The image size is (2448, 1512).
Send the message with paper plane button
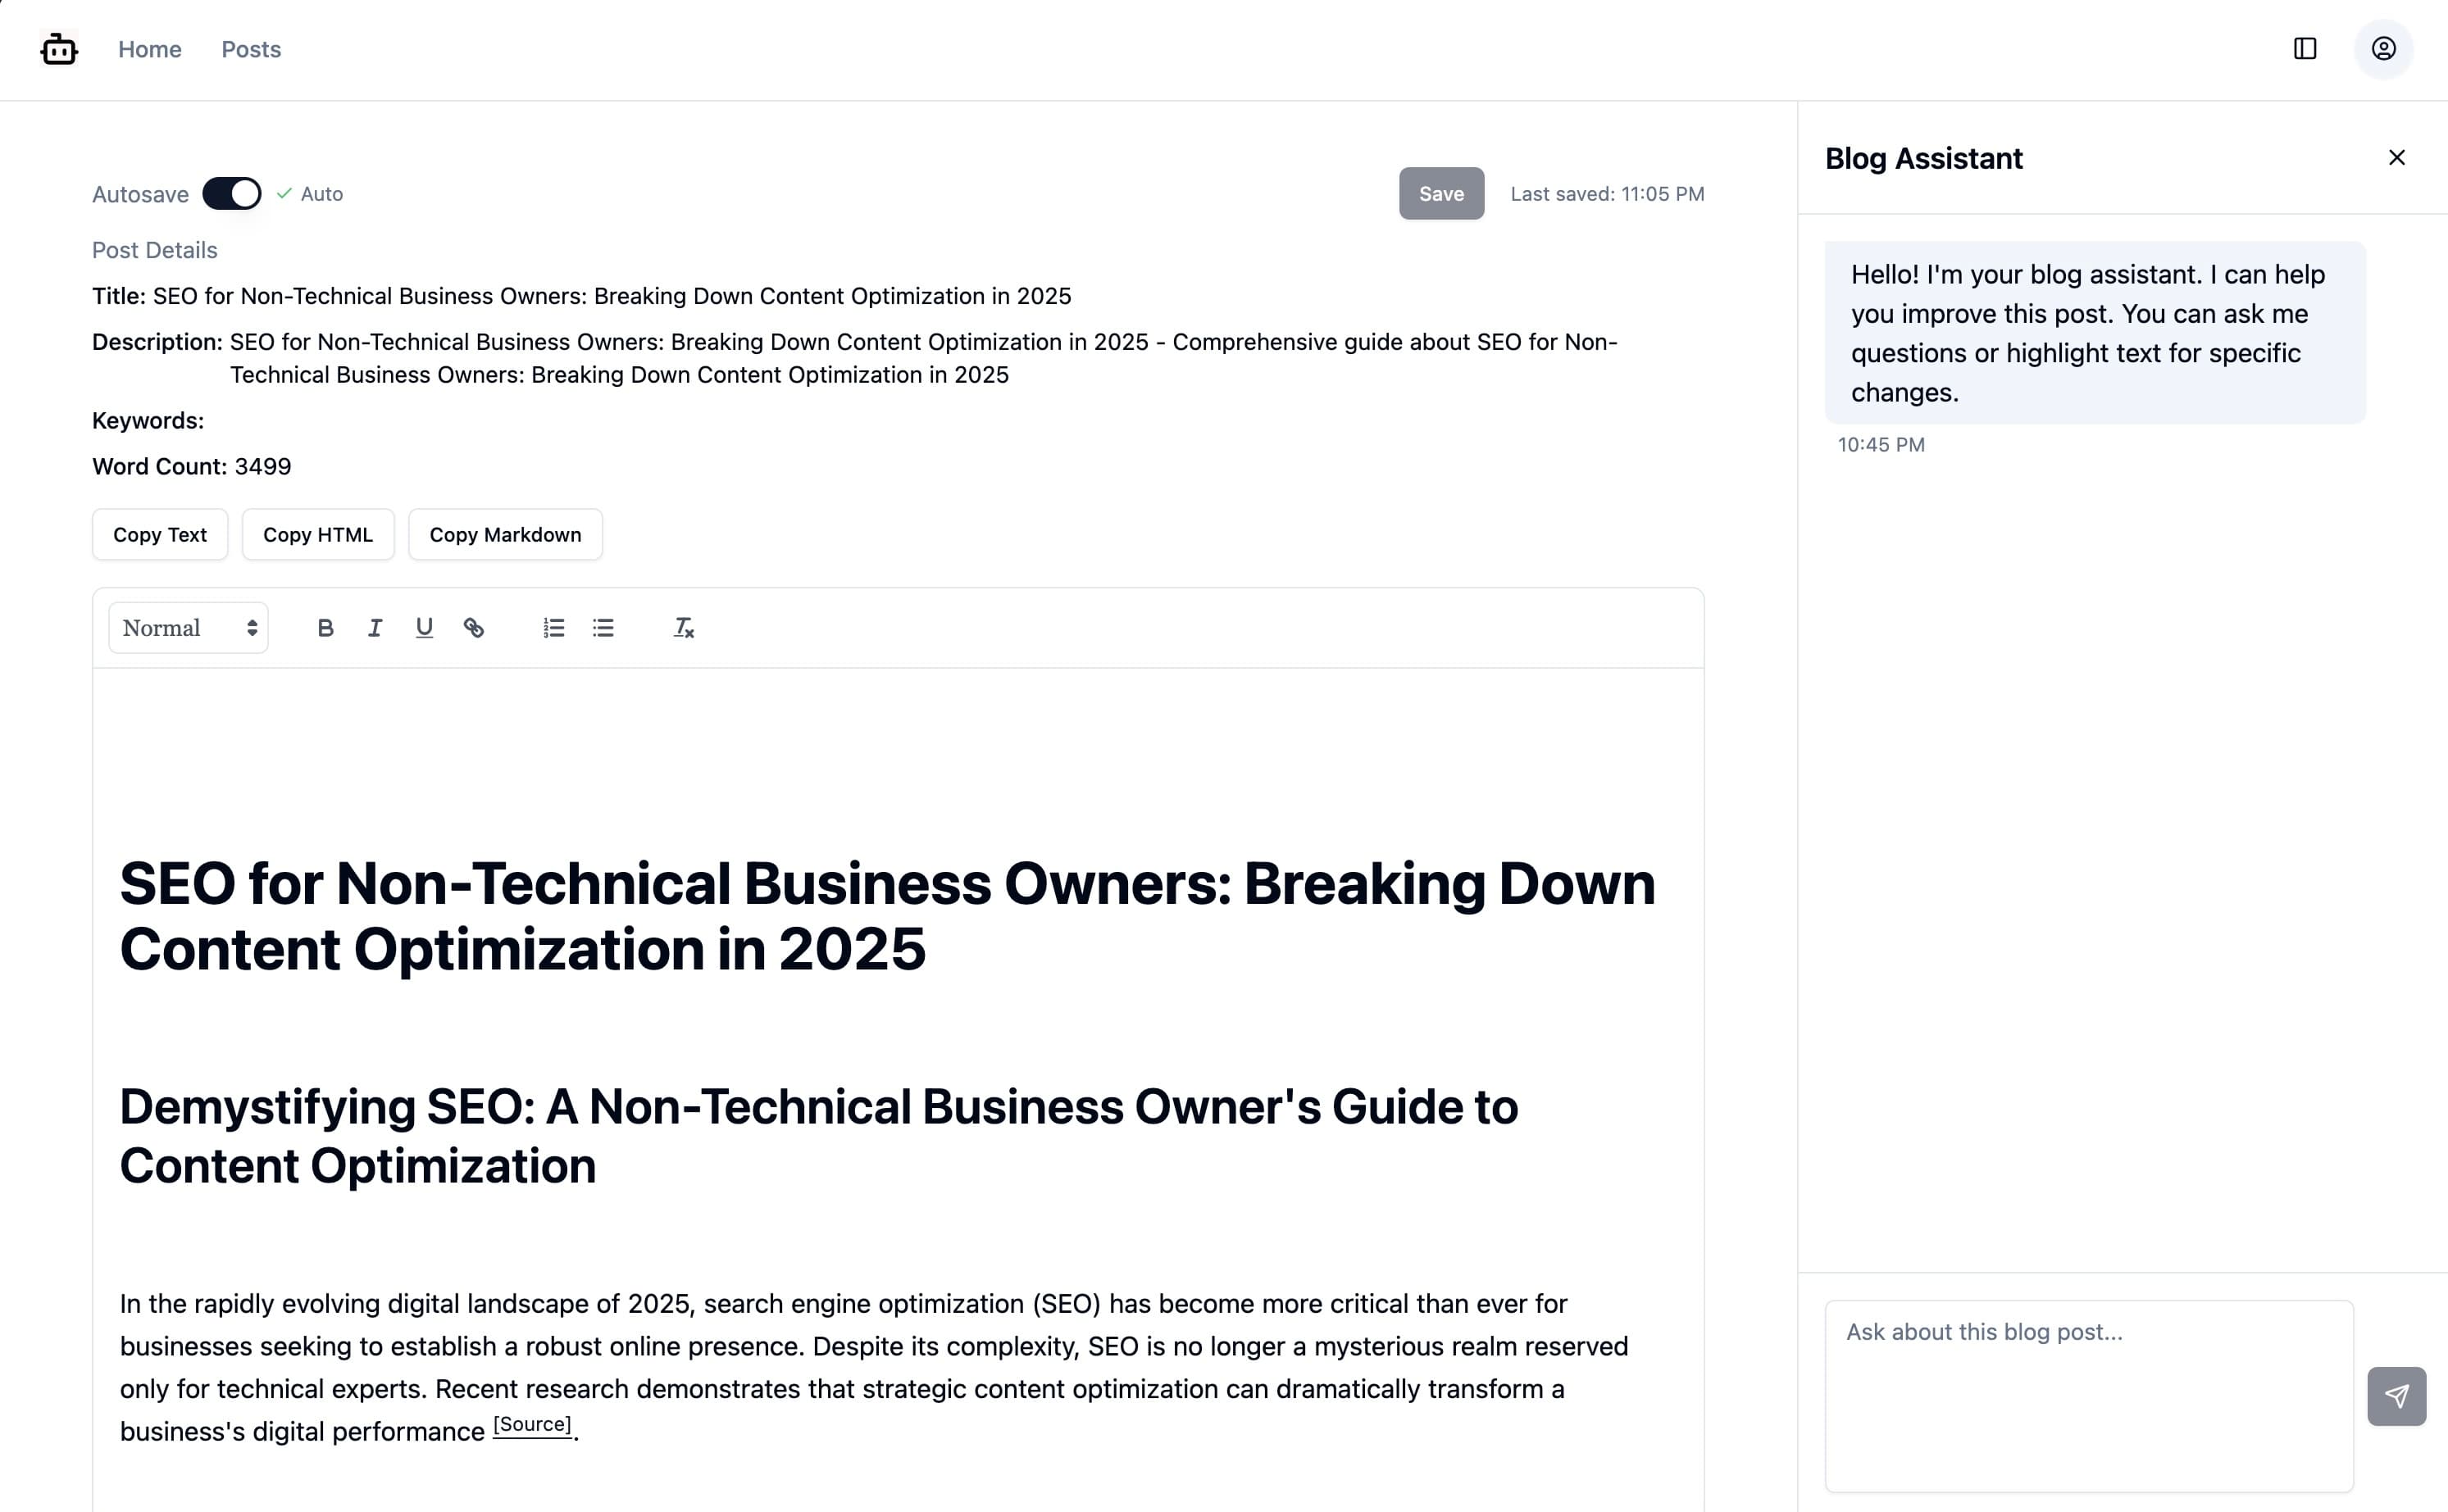coord(2396,1396)
